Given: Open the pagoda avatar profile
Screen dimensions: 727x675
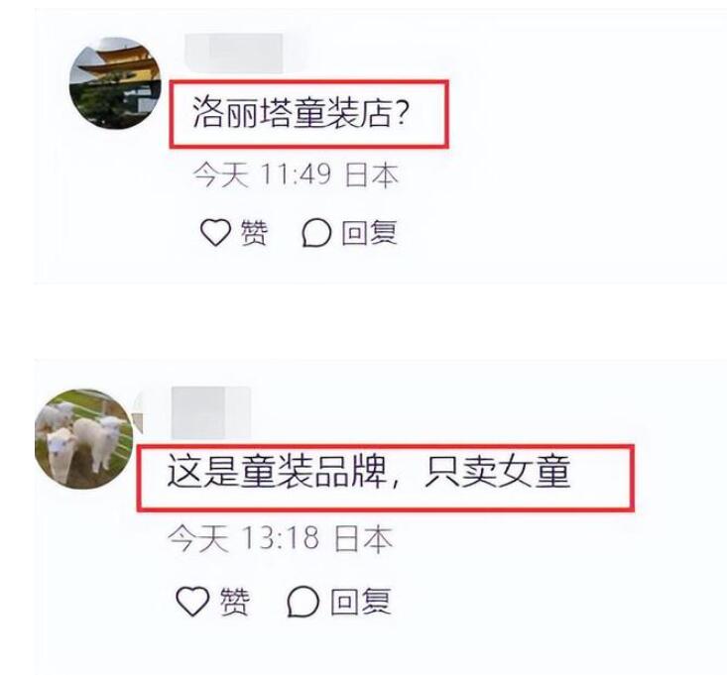Looking at the screenshot, I should (115, 83).
